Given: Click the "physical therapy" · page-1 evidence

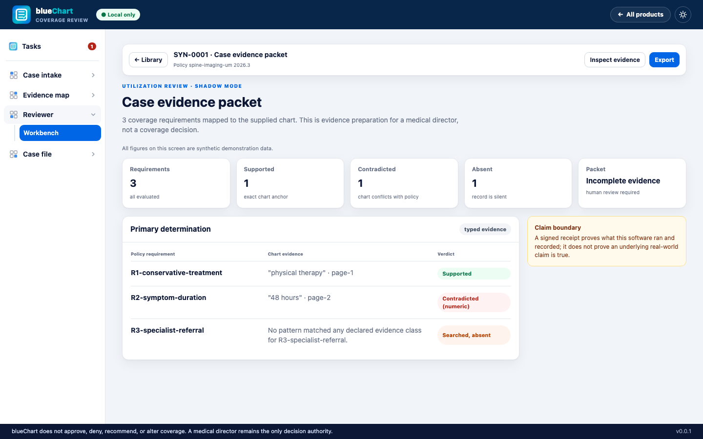Looking at the screenshot, I should tap(310, 273).
